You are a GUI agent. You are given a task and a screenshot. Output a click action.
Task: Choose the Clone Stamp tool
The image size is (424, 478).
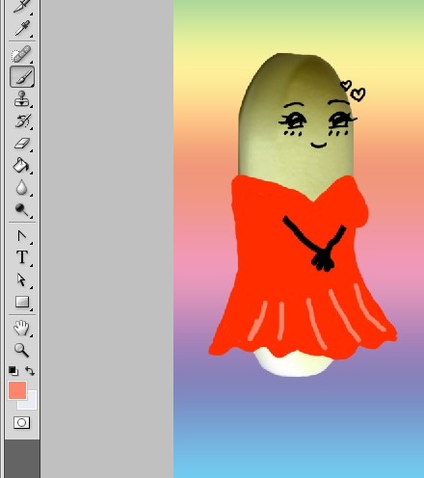pyautogui.click(x=22, y=99)
